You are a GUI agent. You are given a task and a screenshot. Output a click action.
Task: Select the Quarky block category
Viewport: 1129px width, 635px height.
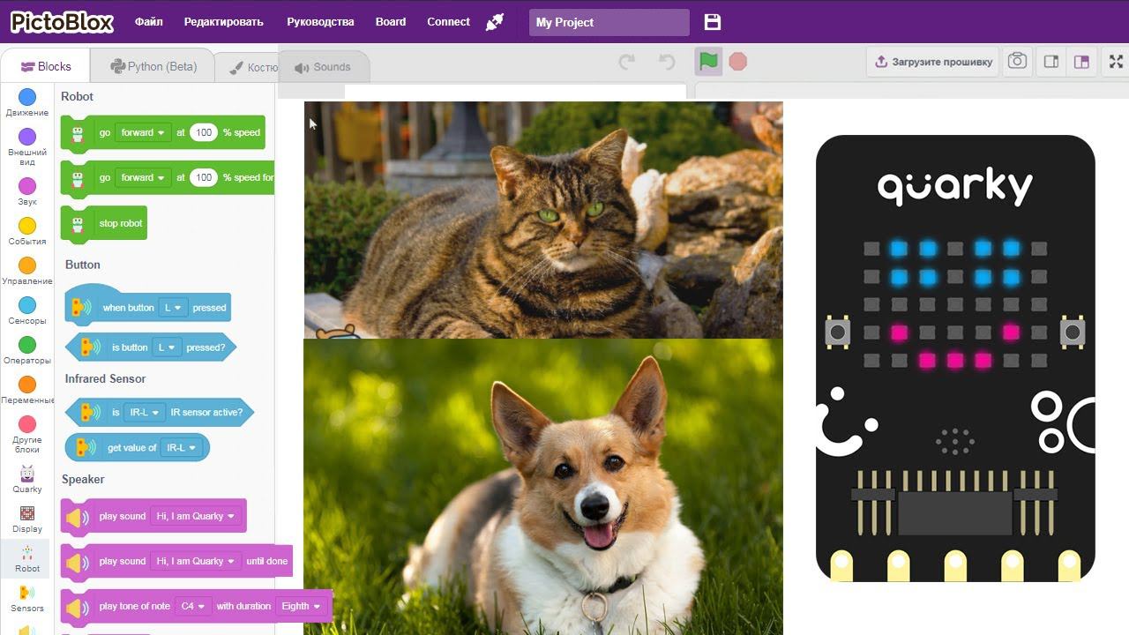tap(27, 479)
